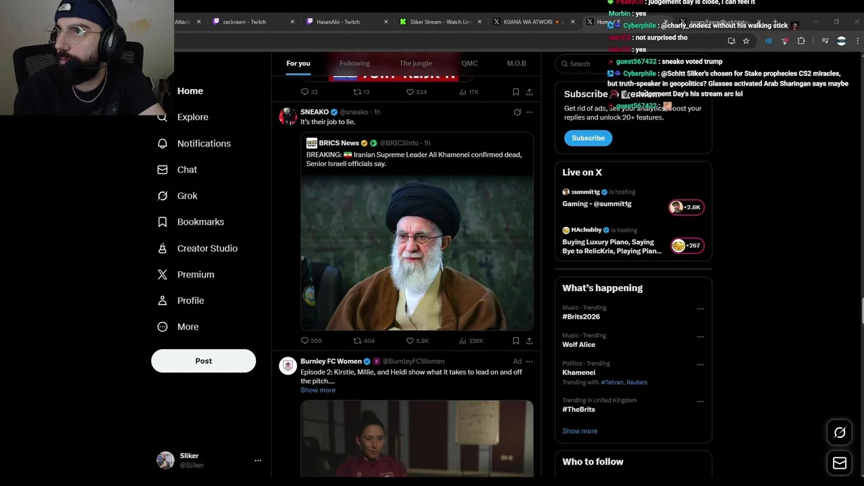Open the #Brits2026 trend

(x=581, y=317)
